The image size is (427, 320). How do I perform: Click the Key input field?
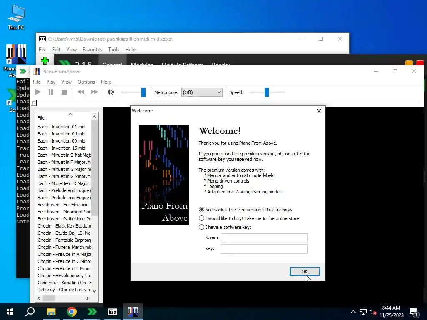click(x=264, y=249)
